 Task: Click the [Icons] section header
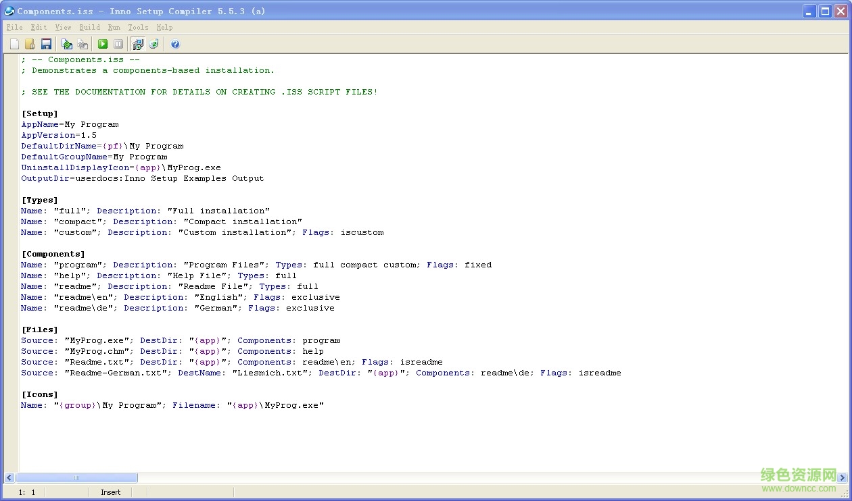point(40,394)
